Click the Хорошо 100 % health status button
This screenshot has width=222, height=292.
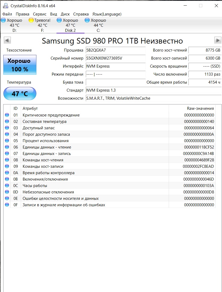click(x=20, y=65)
